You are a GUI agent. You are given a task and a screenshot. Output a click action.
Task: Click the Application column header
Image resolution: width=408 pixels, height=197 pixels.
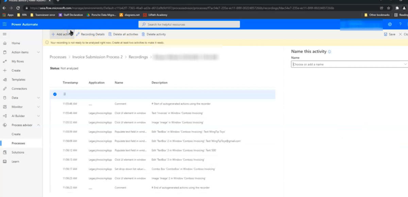pos(97,83)
